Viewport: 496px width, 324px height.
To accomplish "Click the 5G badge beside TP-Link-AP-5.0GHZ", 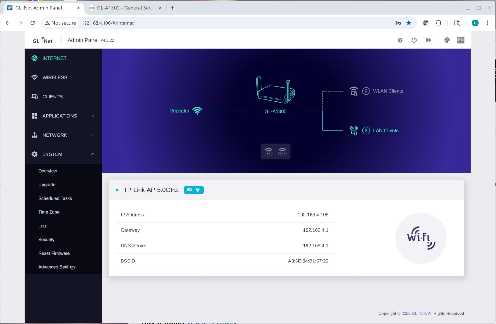I will click(x=194, y=190).
